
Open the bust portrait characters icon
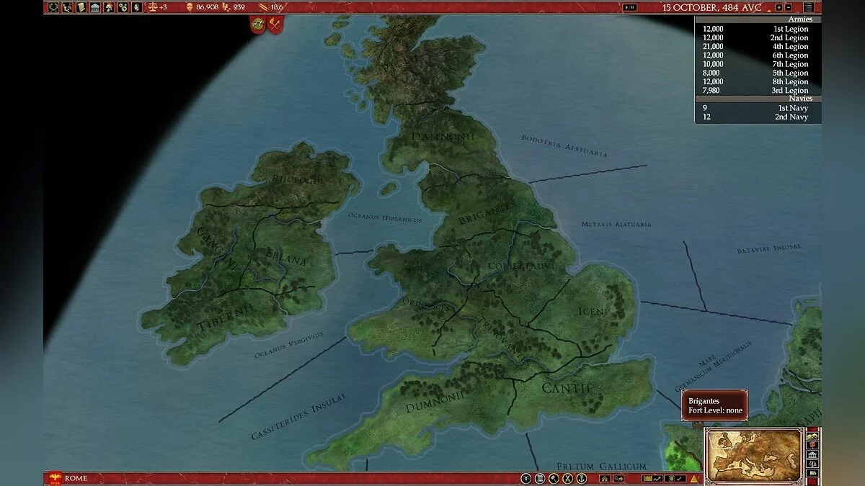tap(136, 7)
